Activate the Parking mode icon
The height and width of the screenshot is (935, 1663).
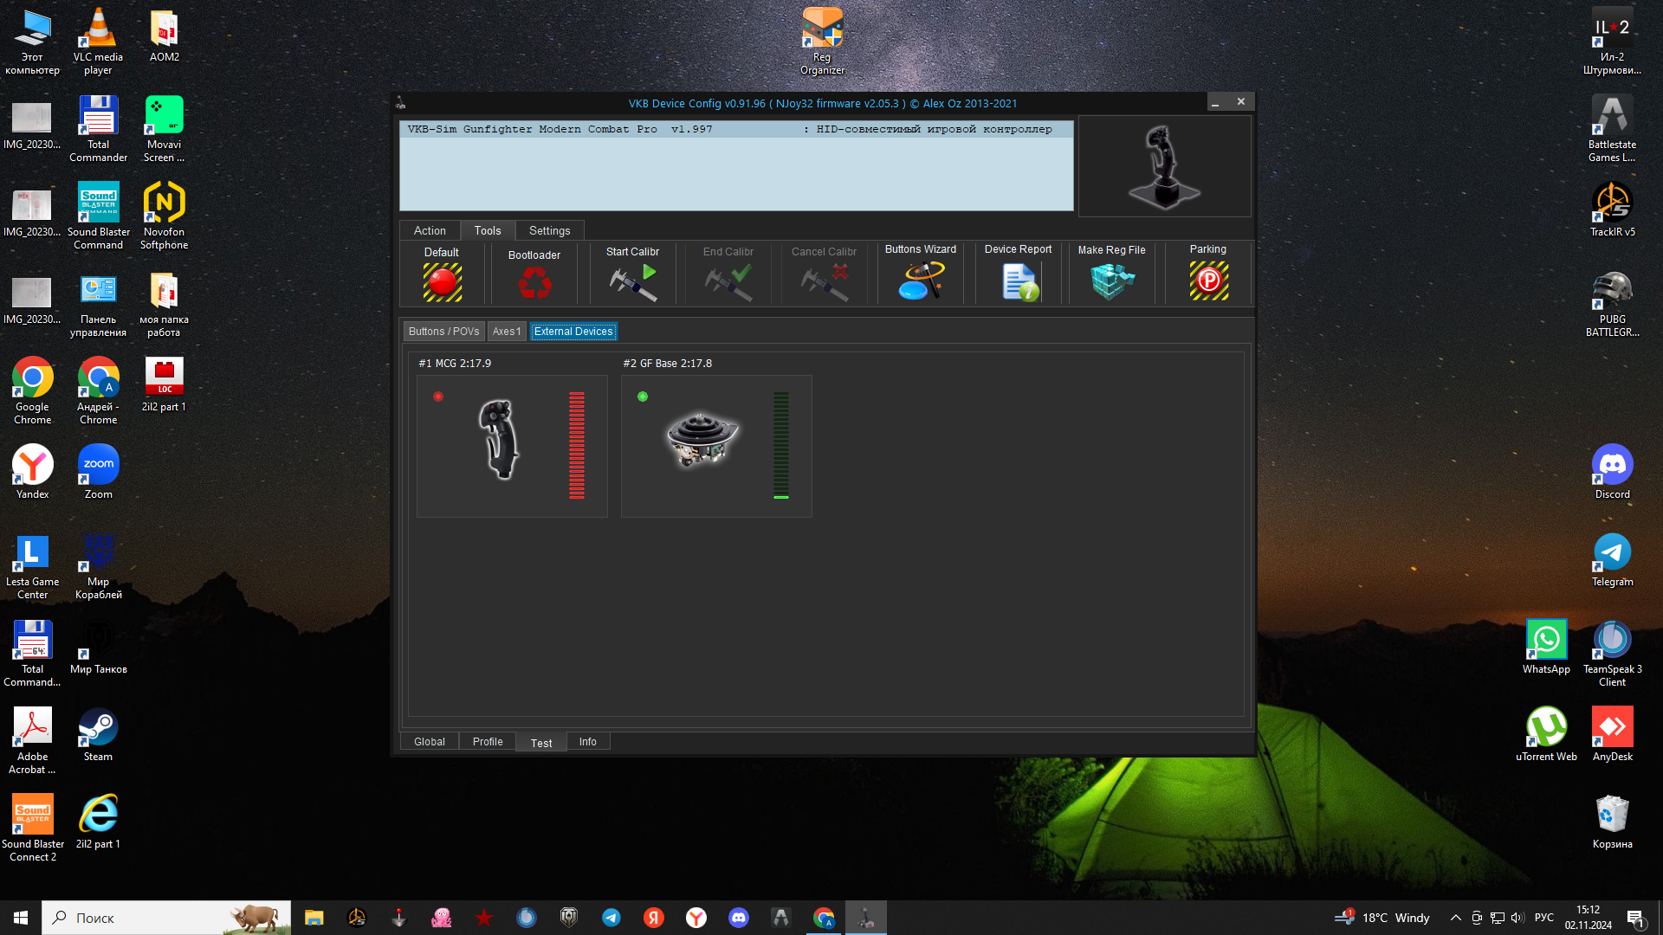coord(1208,281)
